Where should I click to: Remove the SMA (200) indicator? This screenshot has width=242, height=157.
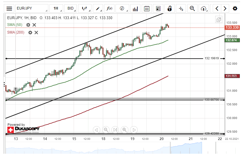[36, 32]
